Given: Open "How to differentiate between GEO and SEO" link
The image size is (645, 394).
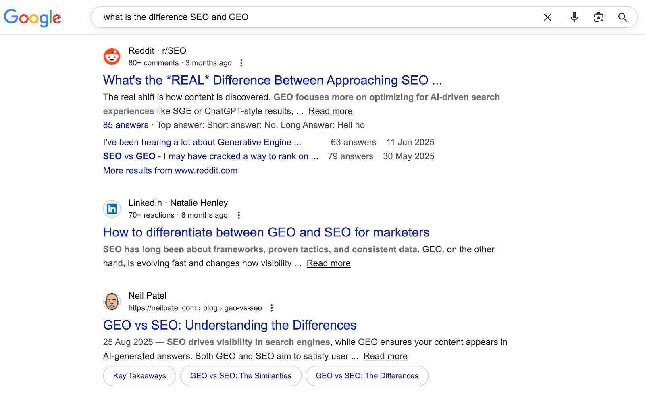Looking at the screenshot, I should (266, 232).
